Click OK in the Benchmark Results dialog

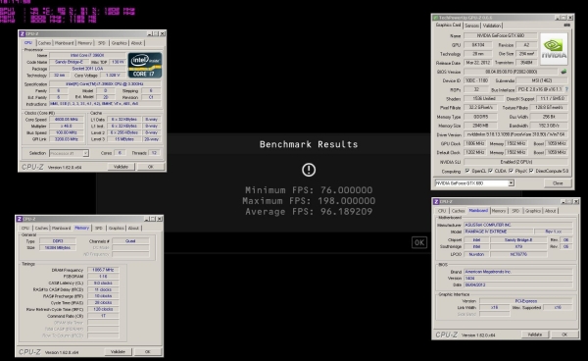tap(419, 243)
